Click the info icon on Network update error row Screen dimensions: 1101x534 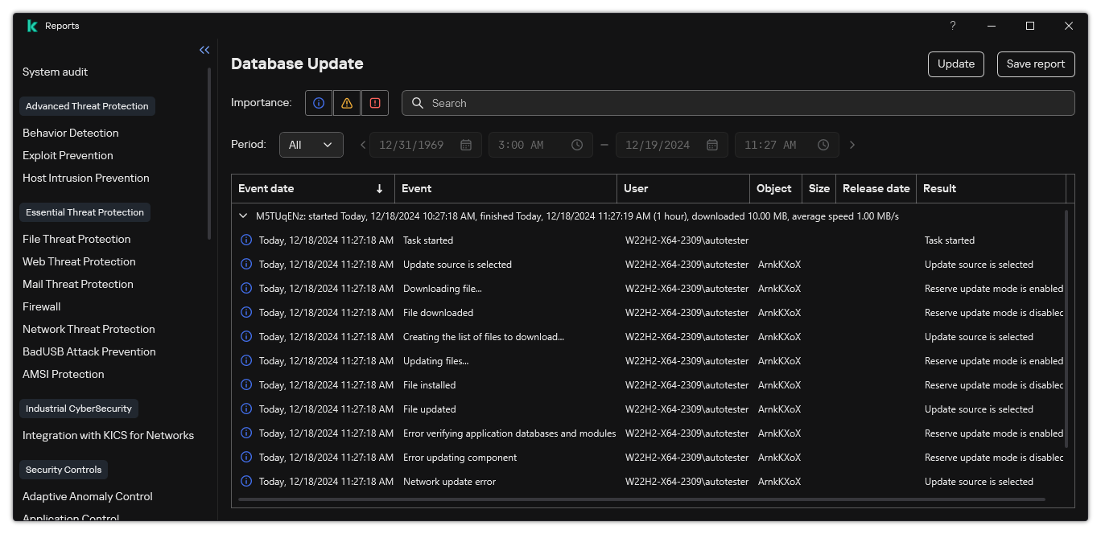[x=246, y=481]
